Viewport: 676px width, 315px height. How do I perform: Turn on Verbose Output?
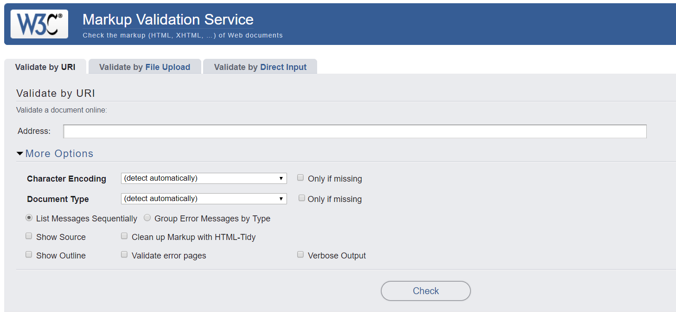click(x=300, y=254)
